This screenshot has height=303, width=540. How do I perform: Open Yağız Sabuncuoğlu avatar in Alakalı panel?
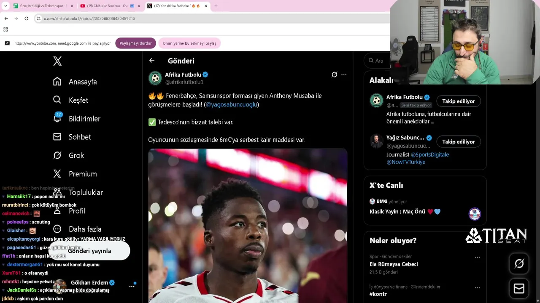pyautogui.click(x=376, y=141)
